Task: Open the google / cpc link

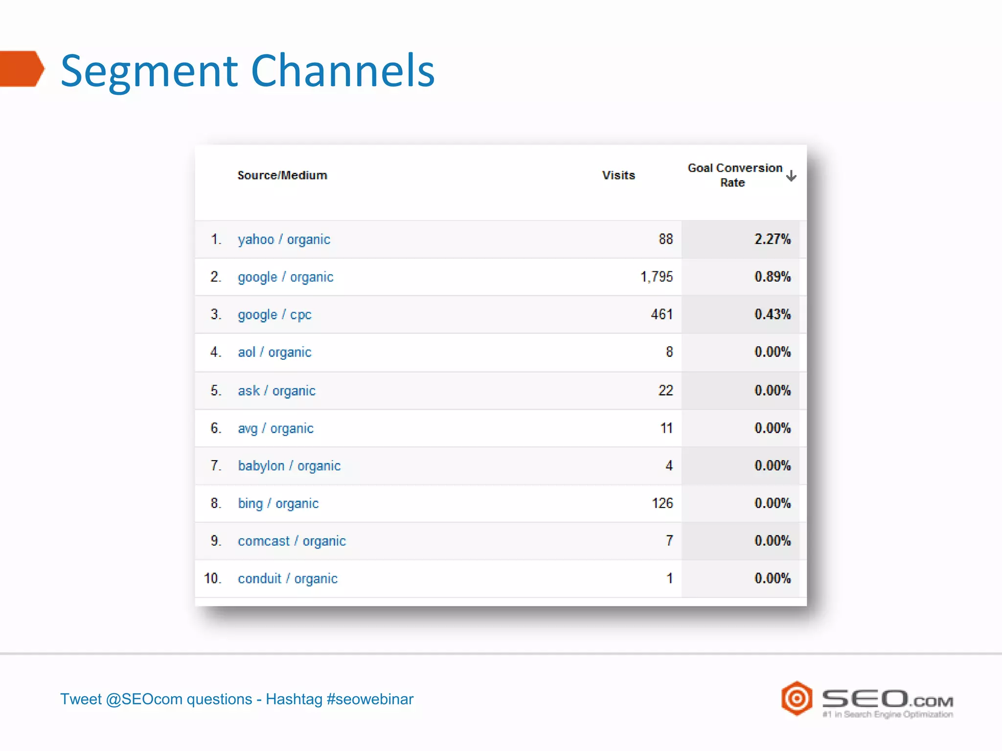Action: (274, 315)
